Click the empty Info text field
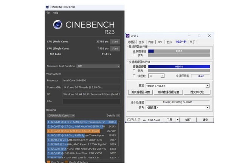 point(92,101)
